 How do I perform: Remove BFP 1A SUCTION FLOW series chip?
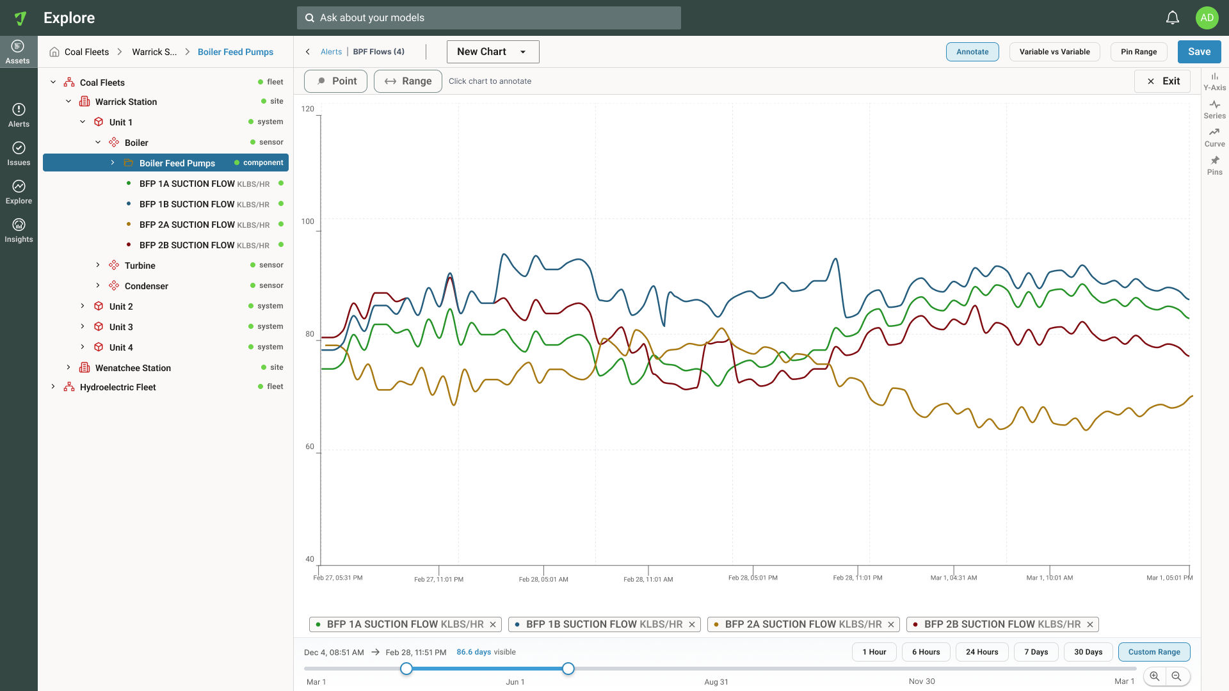(493, 624)
